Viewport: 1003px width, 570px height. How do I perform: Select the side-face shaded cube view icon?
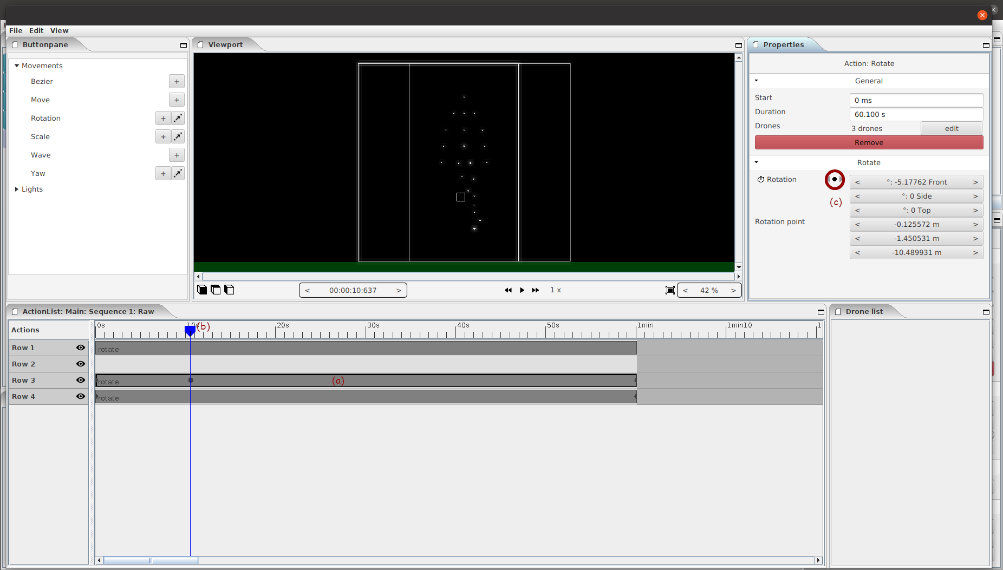229,290
